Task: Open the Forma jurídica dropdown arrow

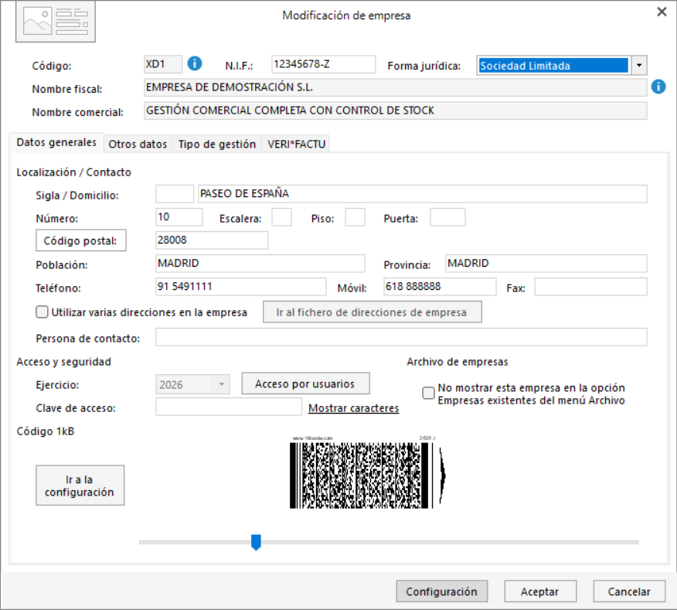Action: [639, 66]
